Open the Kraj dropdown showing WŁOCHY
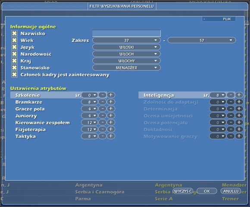Screen dimensions: 250x207 click(x=126, y=61)
